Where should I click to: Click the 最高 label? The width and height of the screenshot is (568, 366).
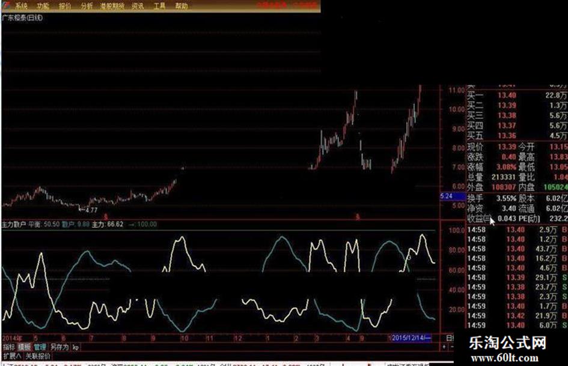527,157
